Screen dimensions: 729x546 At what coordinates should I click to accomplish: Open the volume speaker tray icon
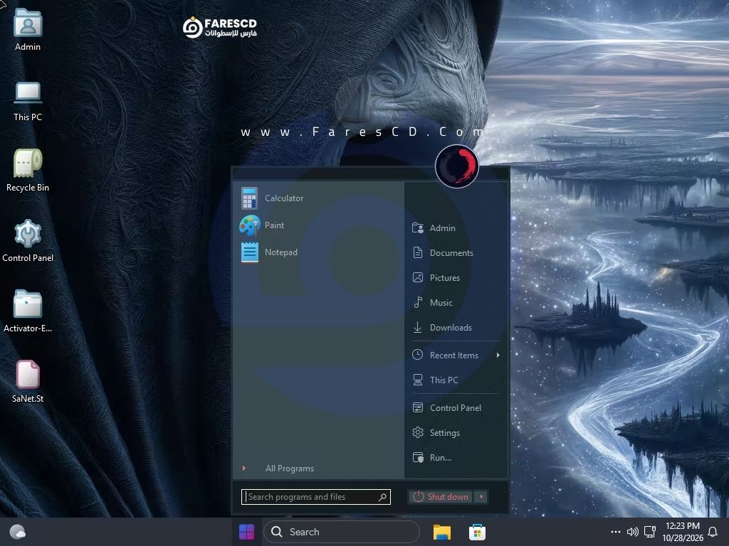(632, 532)
